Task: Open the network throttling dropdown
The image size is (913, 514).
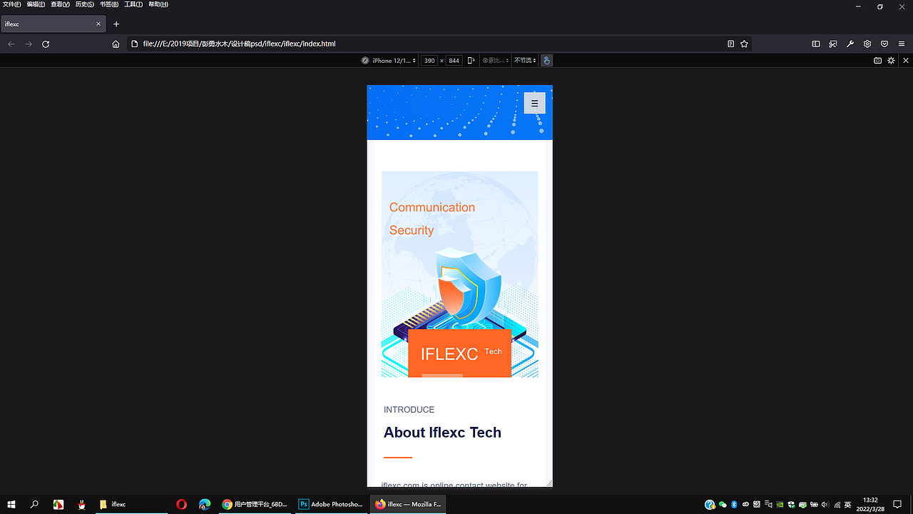Action: [525, 61]
